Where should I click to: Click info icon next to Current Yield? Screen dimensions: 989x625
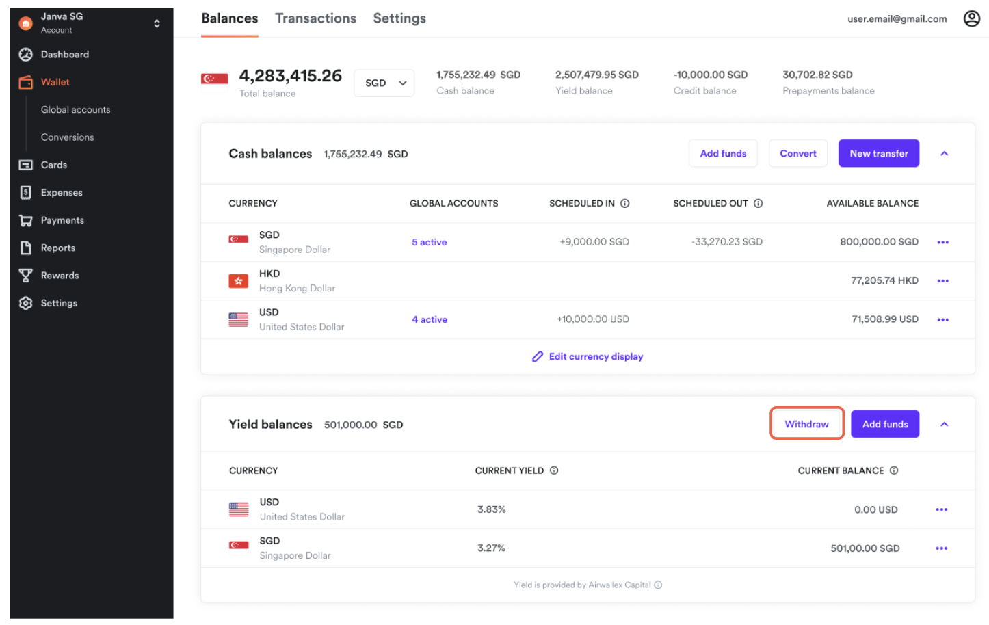(554, 470)
